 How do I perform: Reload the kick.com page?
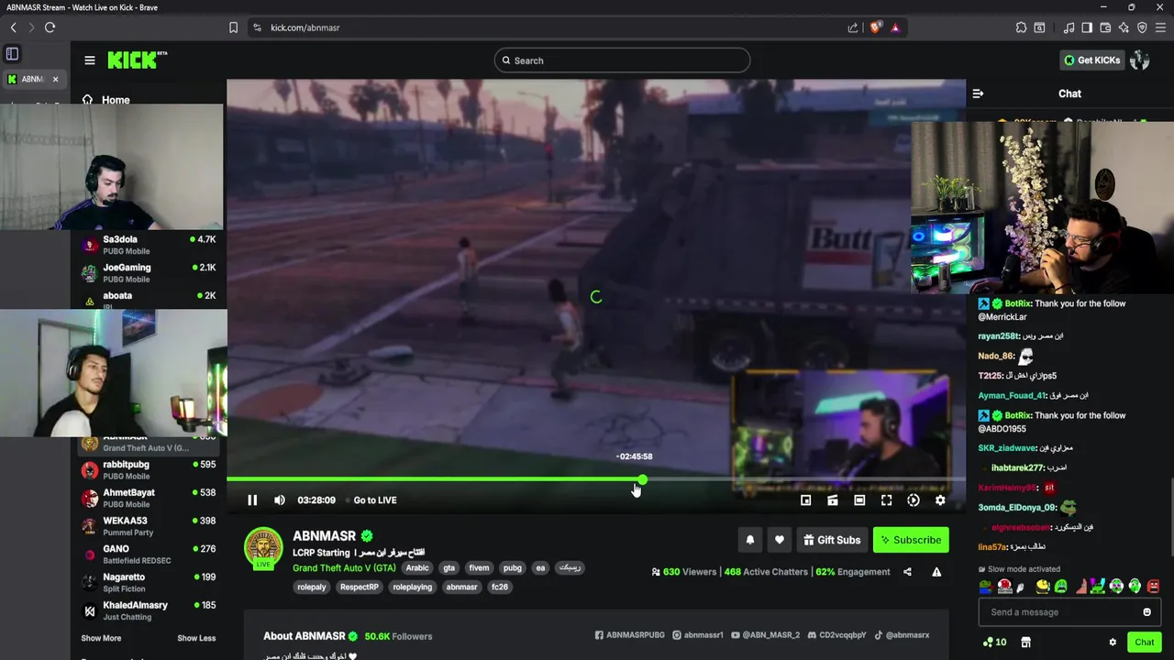[50, 27]
